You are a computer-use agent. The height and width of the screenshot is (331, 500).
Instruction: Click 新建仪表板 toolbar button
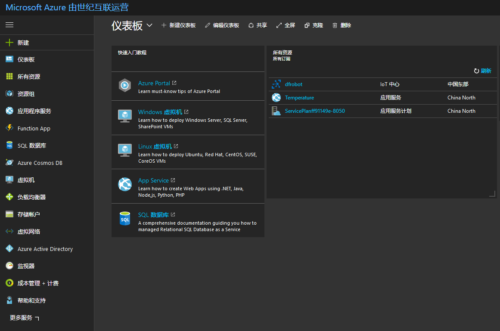[178, 25]
